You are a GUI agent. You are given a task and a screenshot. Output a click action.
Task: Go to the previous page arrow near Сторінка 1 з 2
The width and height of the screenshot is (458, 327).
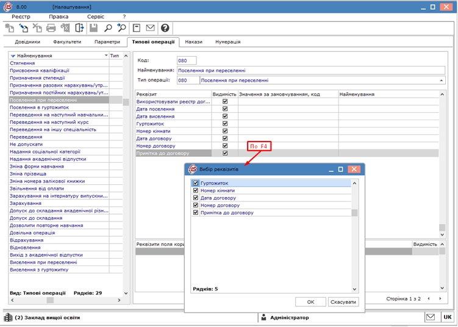point(429,299)
